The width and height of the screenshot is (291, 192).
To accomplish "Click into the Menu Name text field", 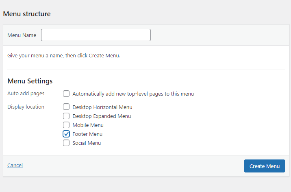I will pos(96,35).
